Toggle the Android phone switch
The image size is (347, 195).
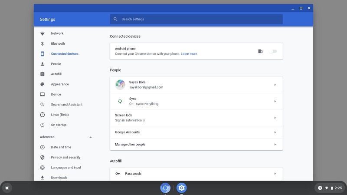[273, 51]
